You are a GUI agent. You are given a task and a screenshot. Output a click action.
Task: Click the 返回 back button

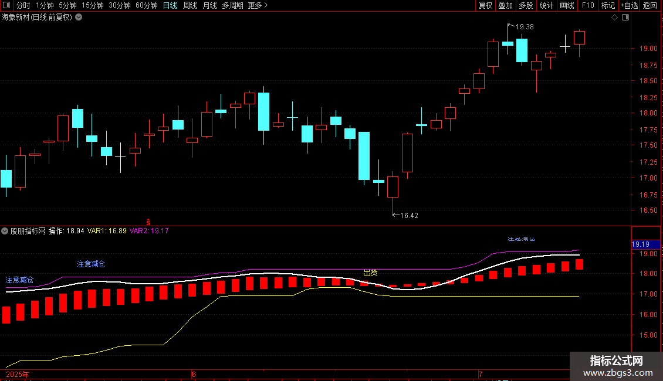click(650, 5)
